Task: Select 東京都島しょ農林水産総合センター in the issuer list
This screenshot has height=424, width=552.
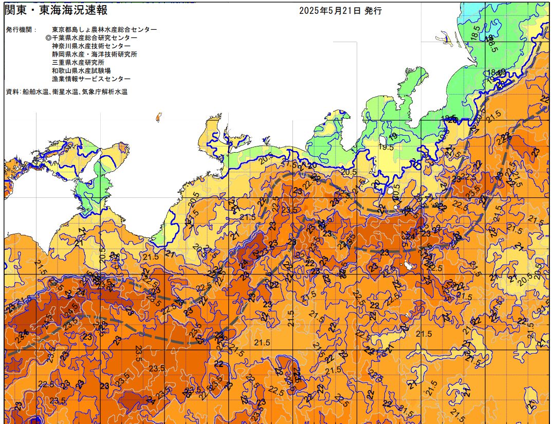Action: coord(104,30)
